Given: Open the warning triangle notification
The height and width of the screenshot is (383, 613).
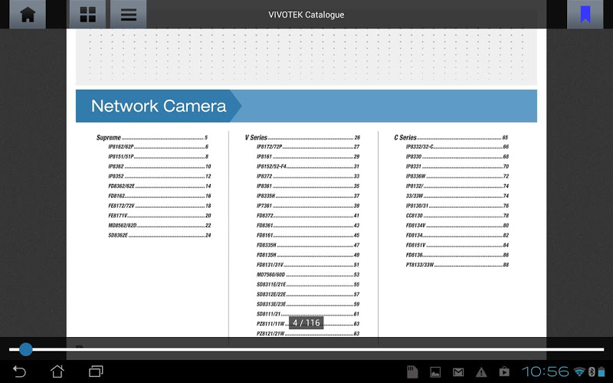Looking at the screenshot, I should [x=481, y=372].
